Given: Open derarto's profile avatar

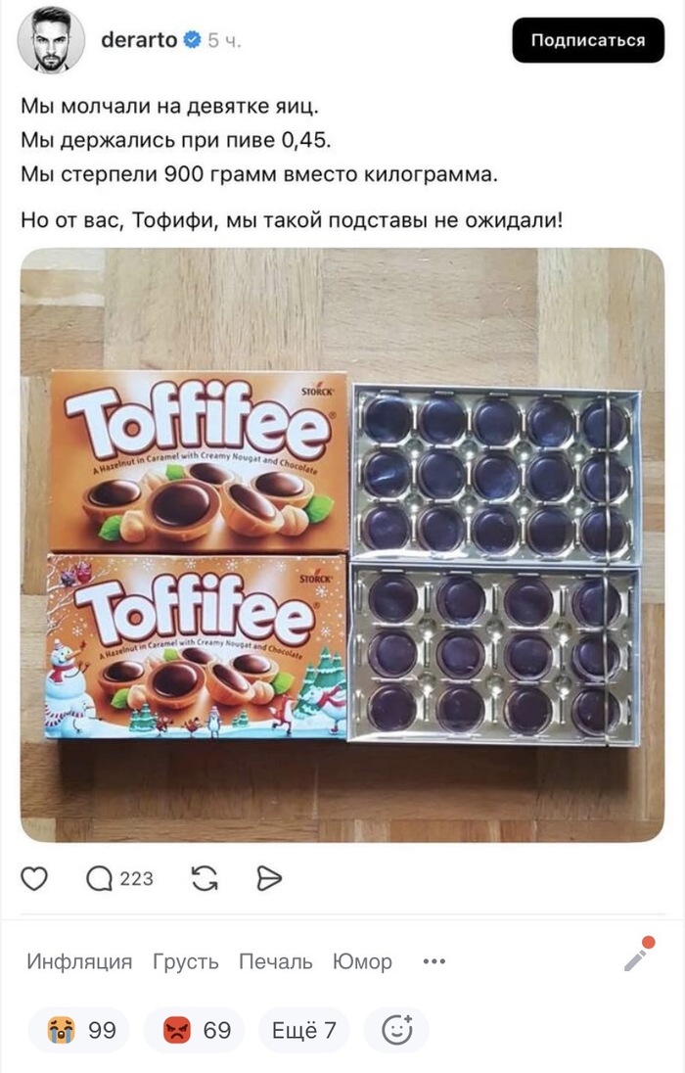Looking at the screenshot, I should (x=51, y=40).
